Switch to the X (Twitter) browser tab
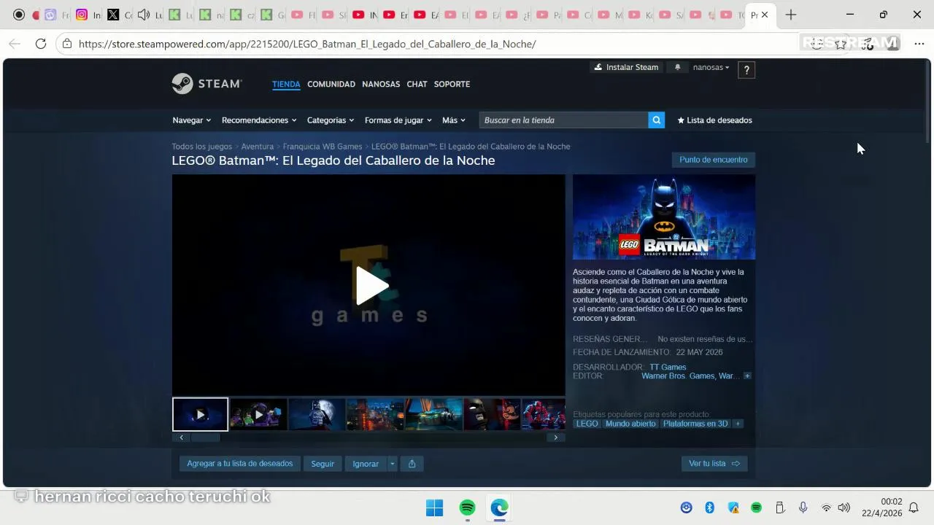This screenshot has height=525, width=934. pyautogui.click(x=113, y=15)
